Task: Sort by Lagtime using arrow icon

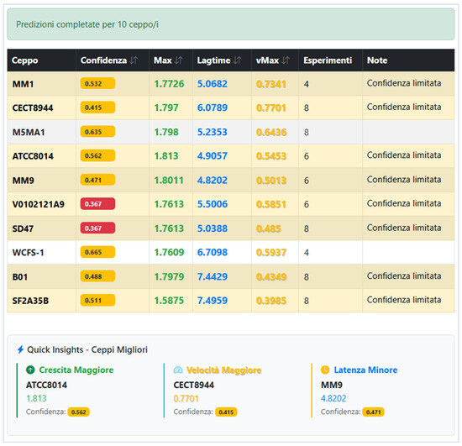Action: click(x=238, y=60)
